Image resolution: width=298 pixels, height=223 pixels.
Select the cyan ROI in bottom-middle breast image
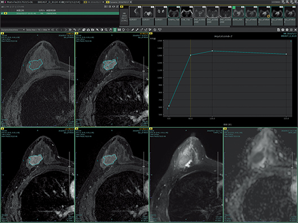[x=110, y=160]
